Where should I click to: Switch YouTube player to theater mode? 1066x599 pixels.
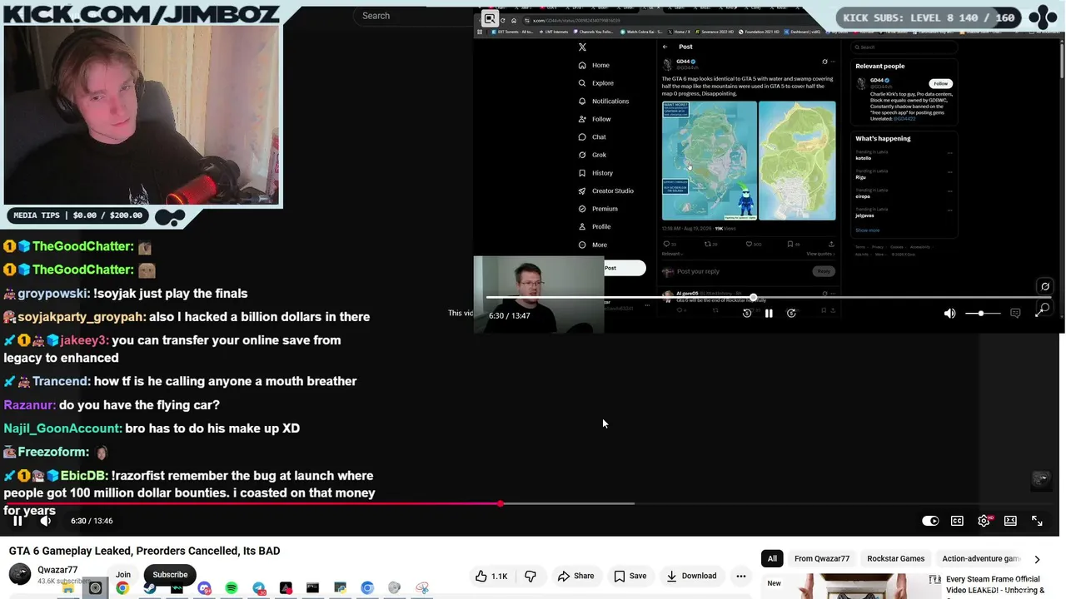tap(1010, 521)
